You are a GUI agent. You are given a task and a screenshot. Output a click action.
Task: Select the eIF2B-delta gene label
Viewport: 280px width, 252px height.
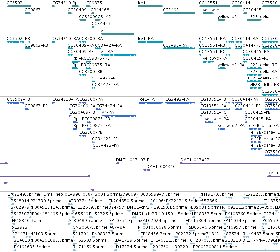pos(258,17)
